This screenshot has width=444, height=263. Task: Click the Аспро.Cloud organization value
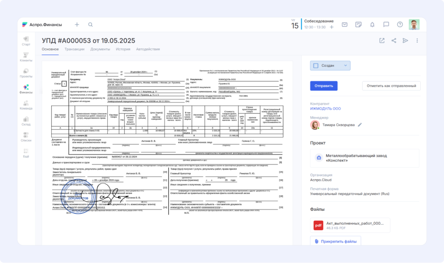click(x=321, y=180)
